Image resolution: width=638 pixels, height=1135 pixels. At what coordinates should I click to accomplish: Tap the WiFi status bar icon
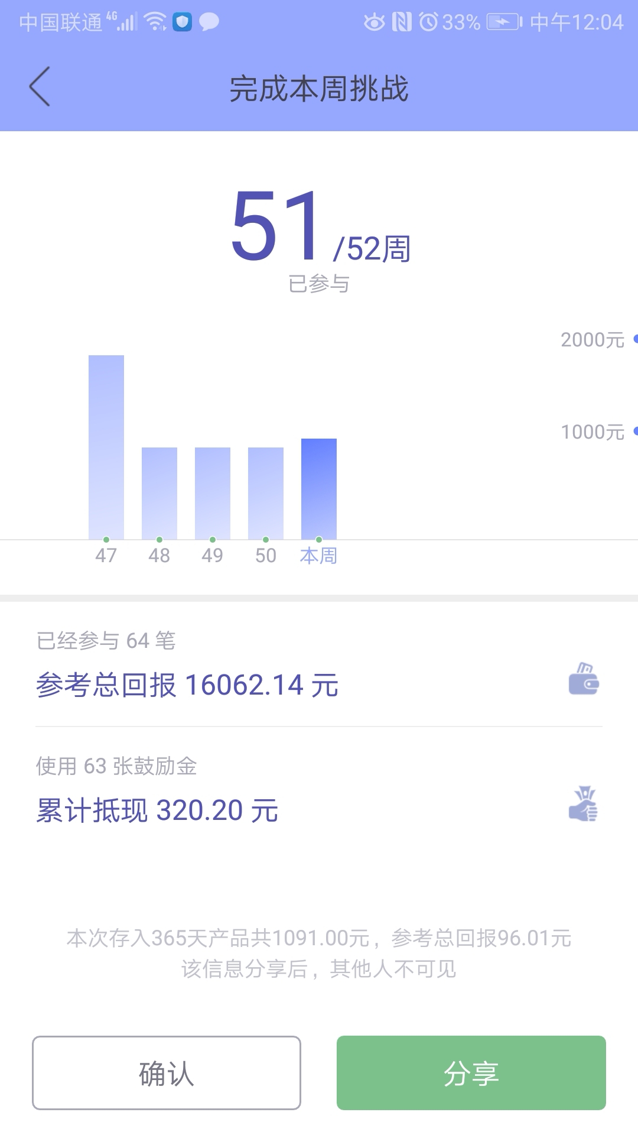(x=155, y=22)
